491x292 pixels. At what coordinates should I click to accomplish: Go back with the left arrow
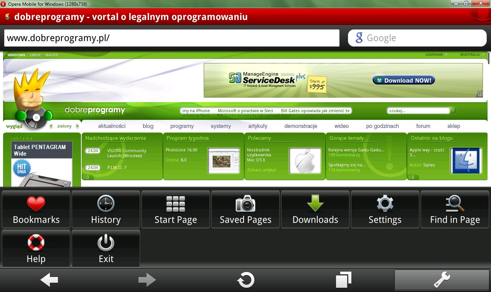[49, 280]
